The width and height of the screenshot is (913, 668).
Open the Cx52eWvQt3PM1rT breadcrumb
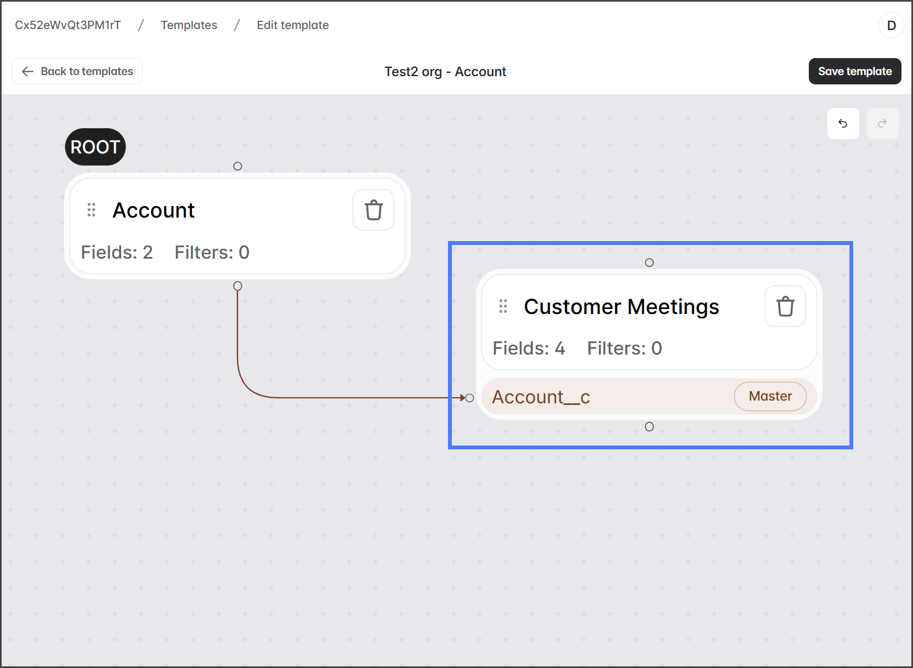[x=67, y=25]
